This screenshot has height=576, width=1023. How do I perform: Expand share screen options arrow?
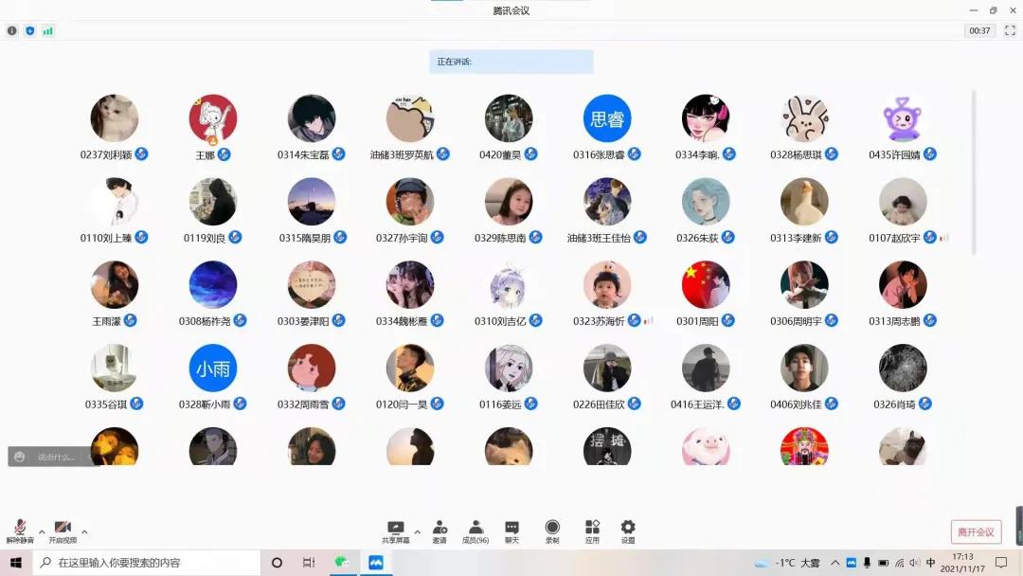pos(418,531)
